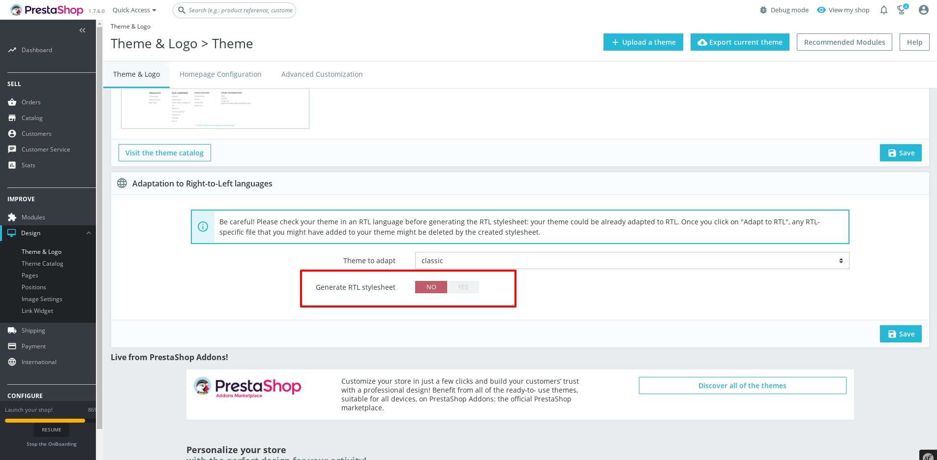Open Discover all of the themes
937x460 pixels.
coord(742,385)
